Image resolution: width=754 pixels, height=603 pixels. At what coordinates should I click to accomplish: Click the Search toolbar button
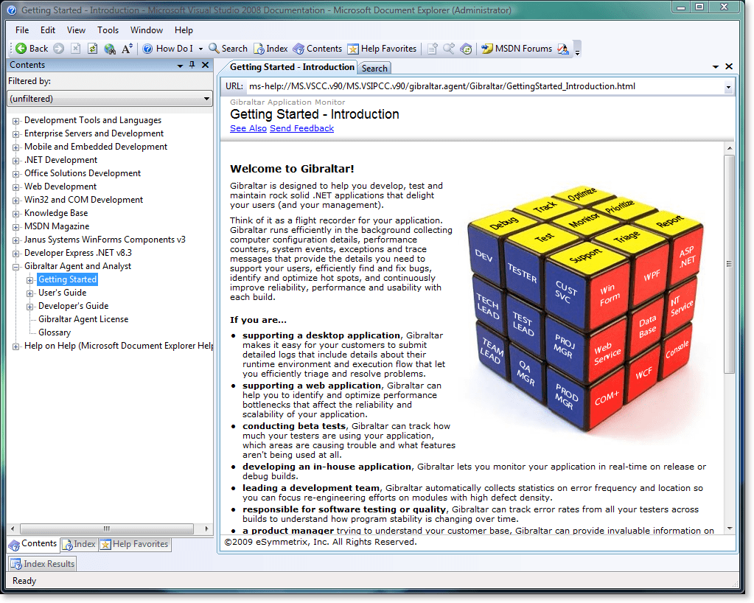click(x=228, y=49)
